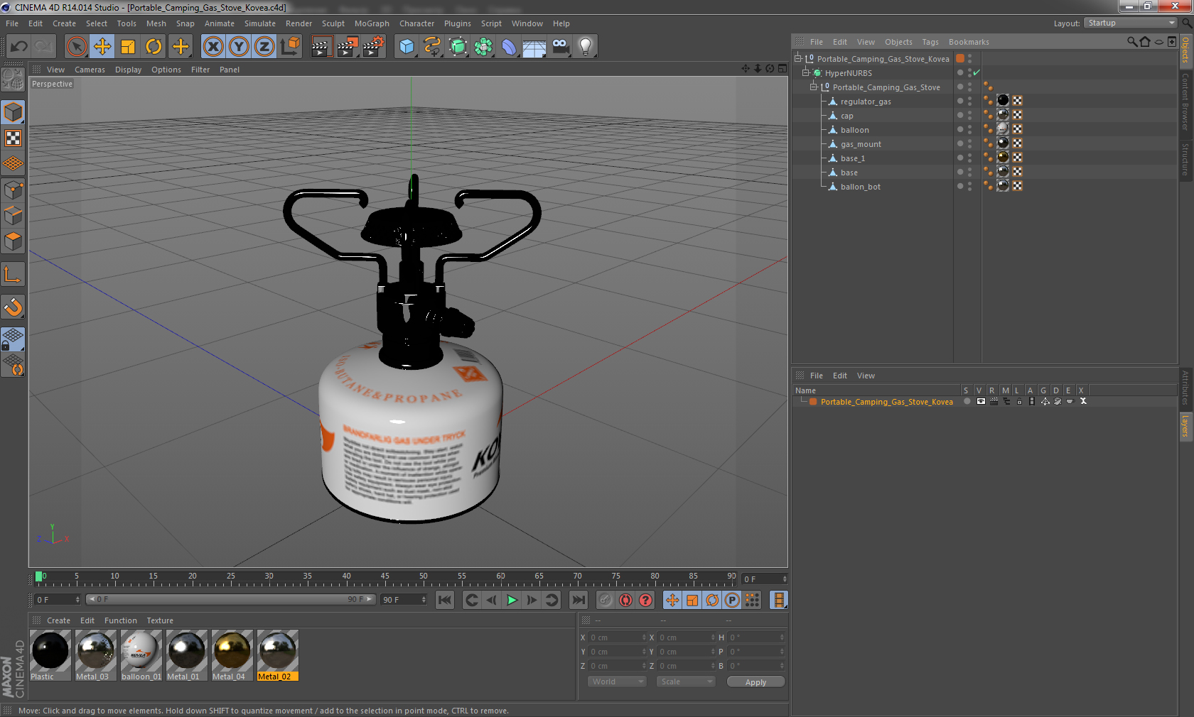Add a Camera object
The height and width of the screenshot is (717, 1194).
pos(560,47)
